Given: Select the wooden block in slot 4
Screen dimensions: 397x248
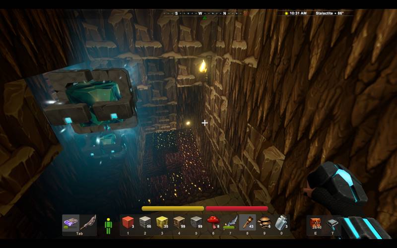Looking at the screenshot, I should [x=179, y=223].
